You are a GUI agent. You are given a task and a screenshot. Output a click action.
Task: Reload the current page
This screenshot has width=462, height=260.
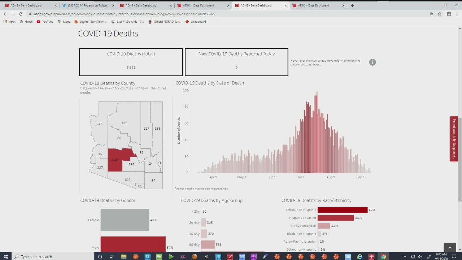pyautogui.click(x=21, y=14)
